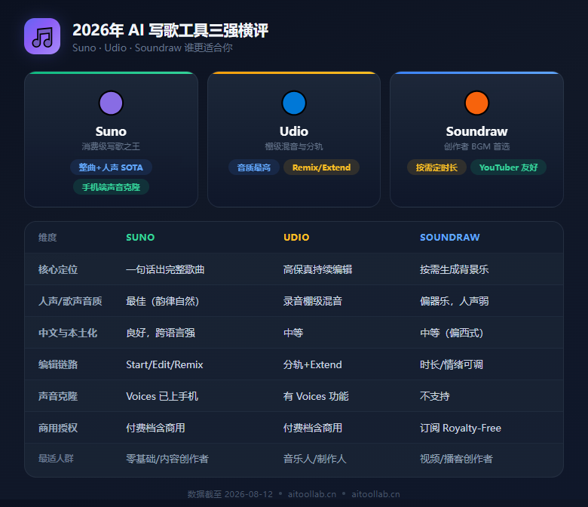Click the cell 零基础/内容创作者
This screenshot has width=588, height=507.
(x=167, y=459)
